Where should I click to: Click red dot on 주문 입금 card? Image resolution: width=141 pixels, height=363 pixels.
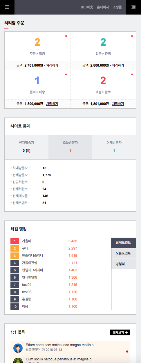[66, 36]
